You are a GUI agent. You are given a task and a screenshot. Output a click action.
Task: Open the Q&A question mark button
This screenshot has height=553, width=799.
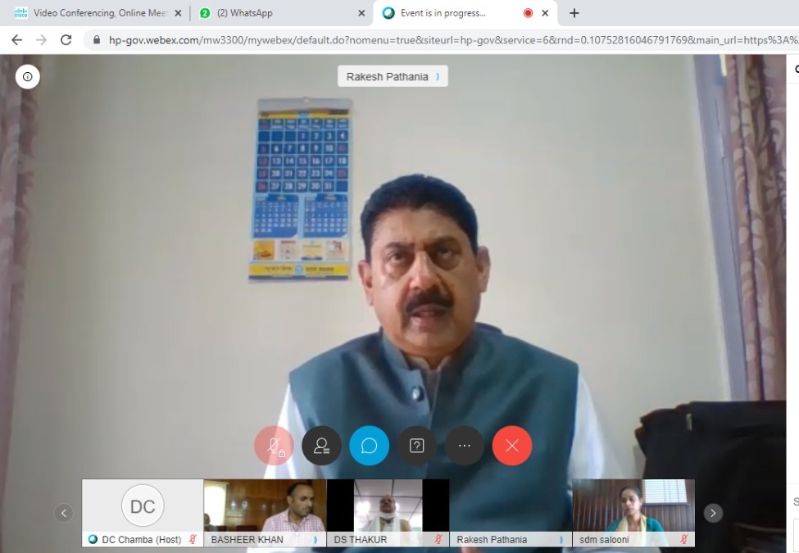pos(417,446)
